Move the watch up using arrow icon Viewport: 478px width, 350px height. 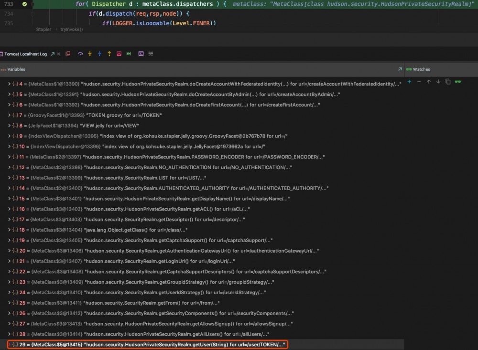point(428,82)
